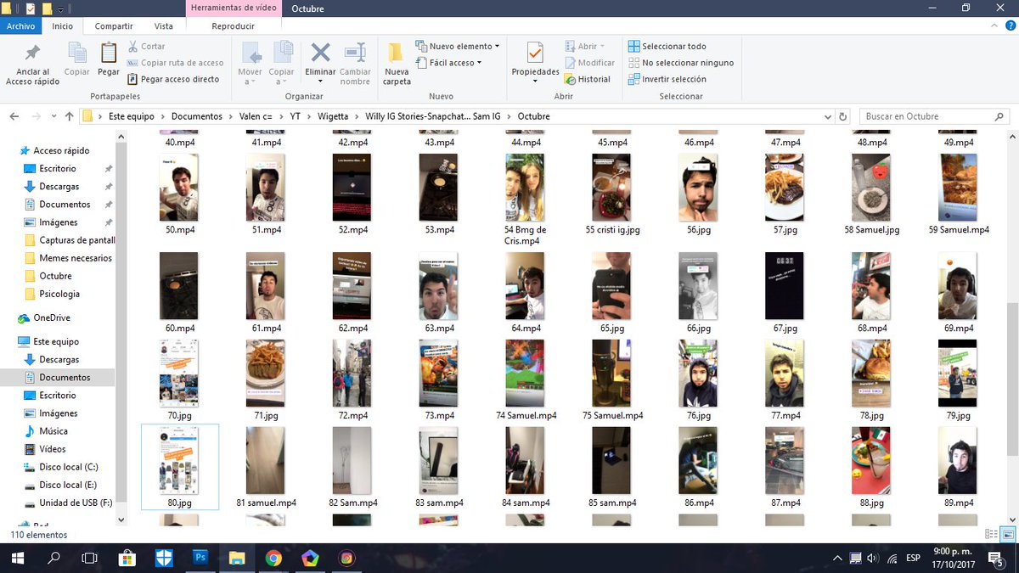1019x573 pixels.
Task: Open the address bar history dropdown
Action: point(829,116)
